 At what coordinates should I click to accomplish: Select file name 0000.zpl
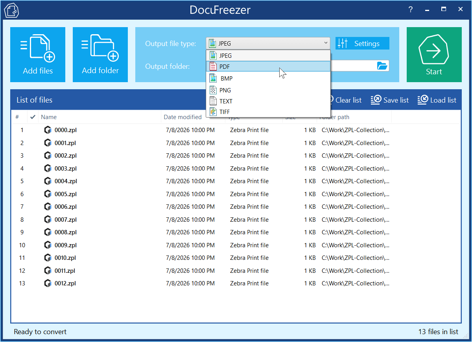tap(66, 130)
